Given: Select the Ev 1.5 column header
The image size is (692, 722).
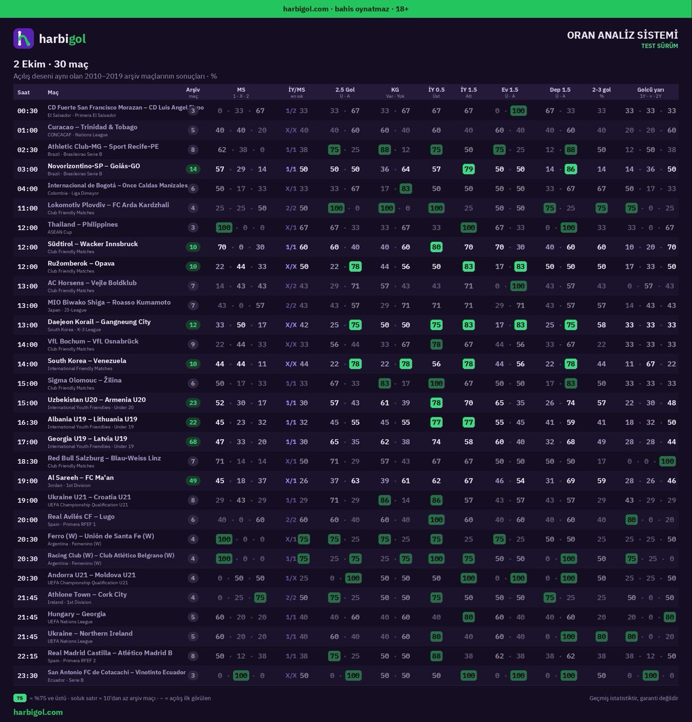Looking at the screenshot, I should click(x=510, y=92).
